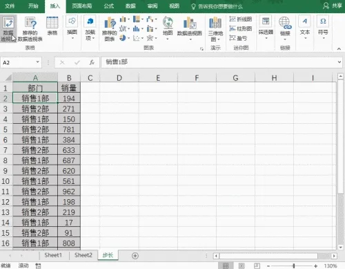Open the Formulas (公式) ribbon tab

[108, 6]
